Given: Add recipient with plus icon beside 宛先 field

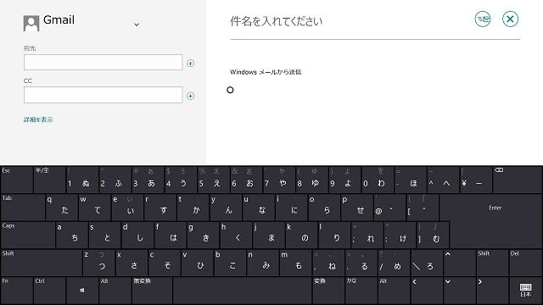Looking at the screenshot, I should click(x=190, y=64).
